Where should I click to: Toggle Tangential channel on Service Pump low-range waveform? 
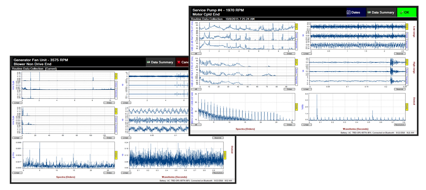[407, 45]
